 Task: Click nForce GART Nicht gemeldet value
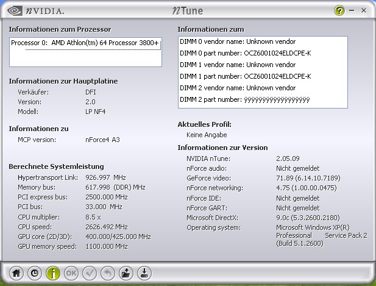point(297,208)
